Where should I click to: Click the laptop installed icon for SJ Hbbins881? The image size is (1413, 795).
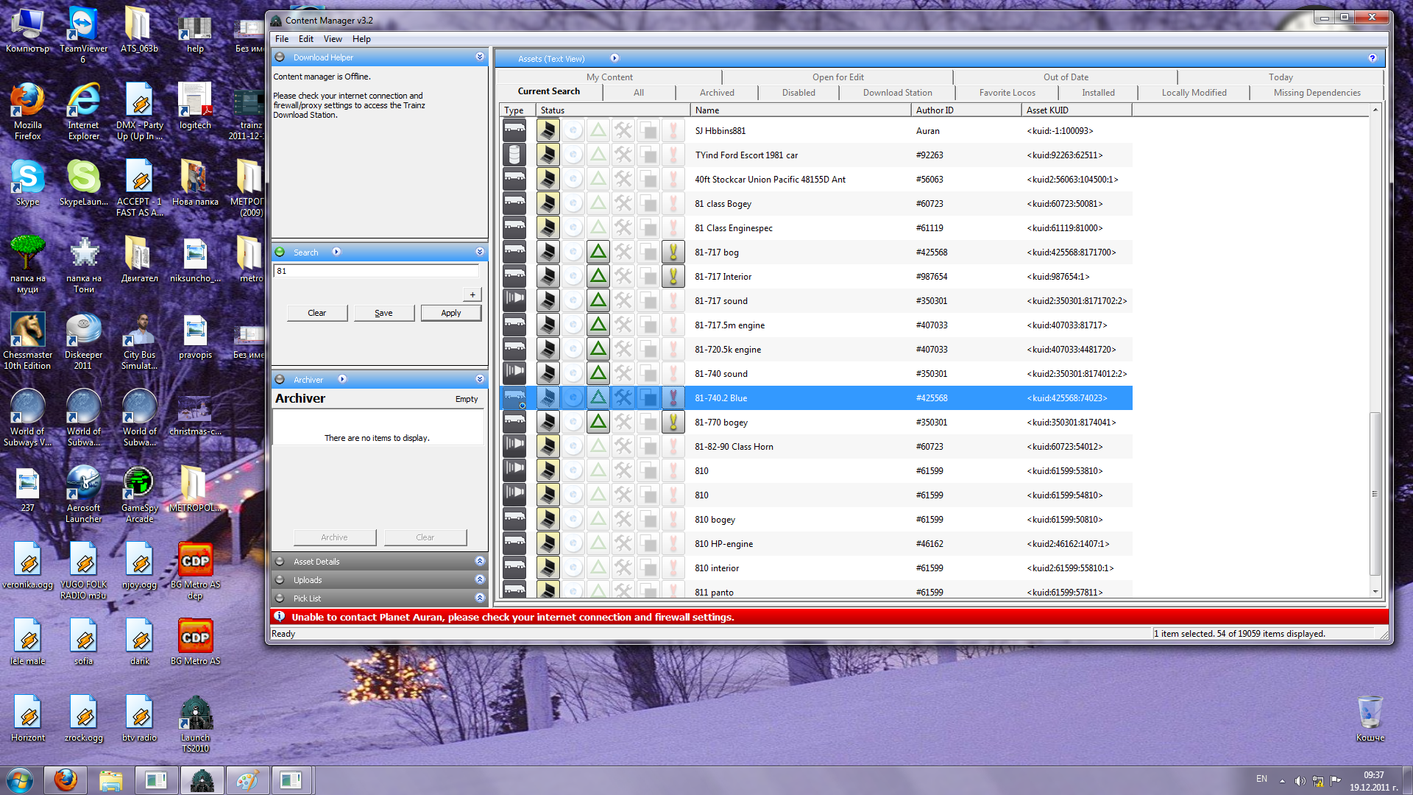[x=548, y=131]
